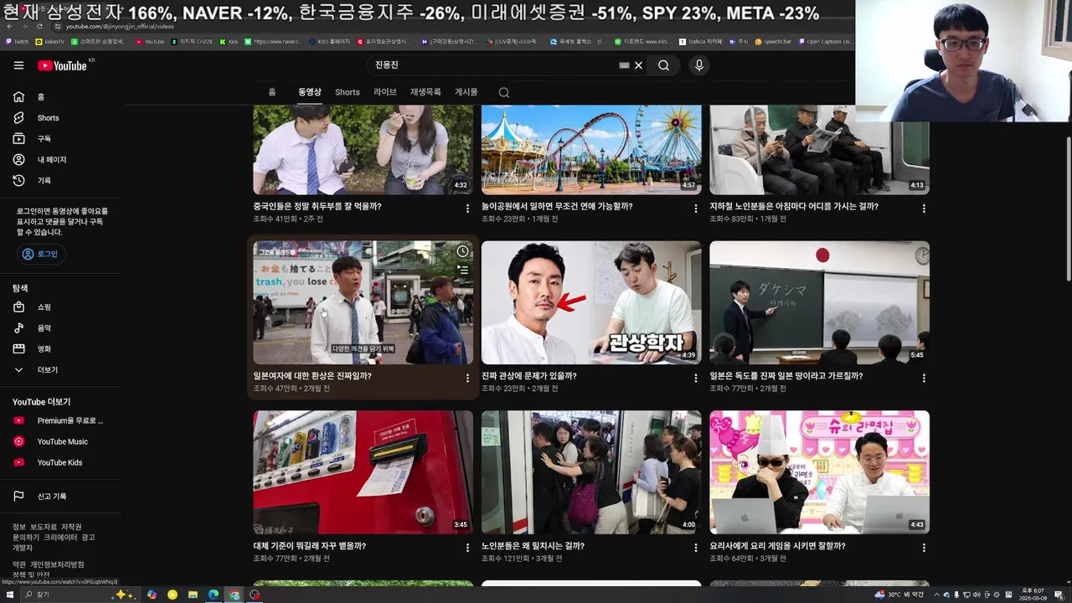Viewport: 1072px width, 603px height.
Task: Click the browser address bar URL
Action: point(120,27)
